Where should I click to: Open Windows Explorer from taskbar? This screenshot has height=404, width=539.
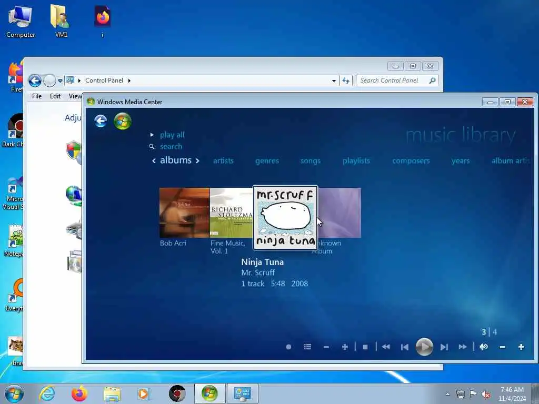(112, 394)
